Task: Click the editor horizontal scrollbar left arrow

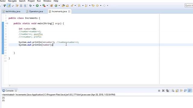Action: pos(10,85)
